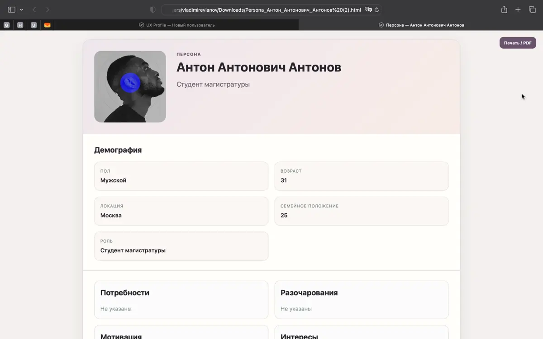Switch to the UX Profile — Новый пользователь tab
The width and height of the screenshot is (543, 339).
176,25
